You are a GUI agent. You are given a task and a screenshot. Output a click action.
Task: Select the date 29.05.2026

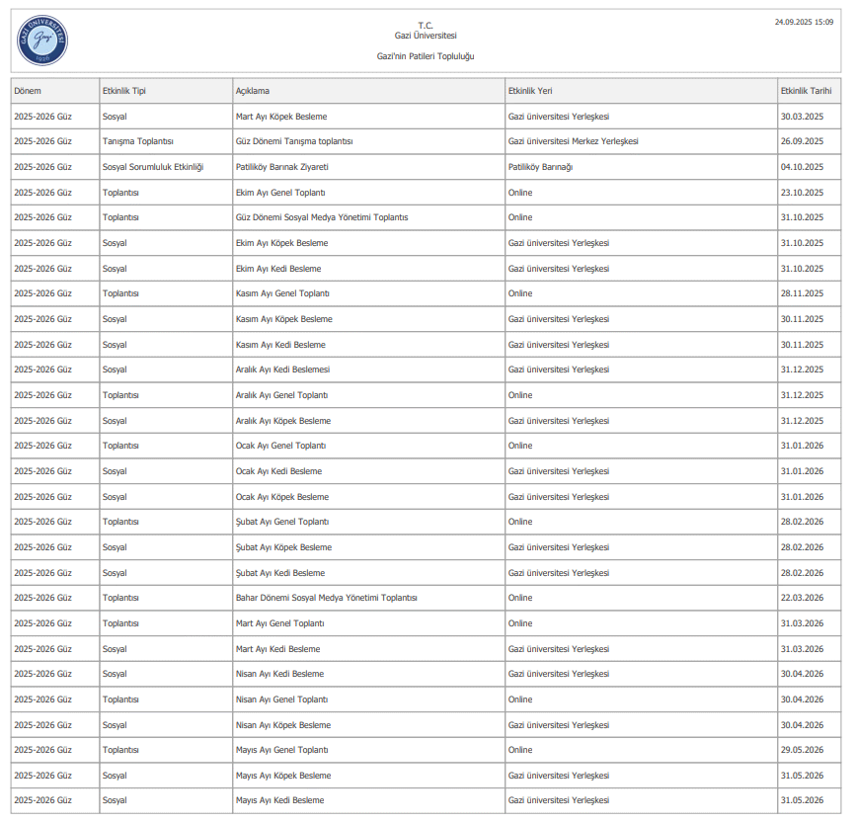point(802,750)
